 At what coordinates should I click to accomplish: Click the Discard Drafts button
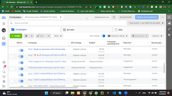[x=126, y=17]
